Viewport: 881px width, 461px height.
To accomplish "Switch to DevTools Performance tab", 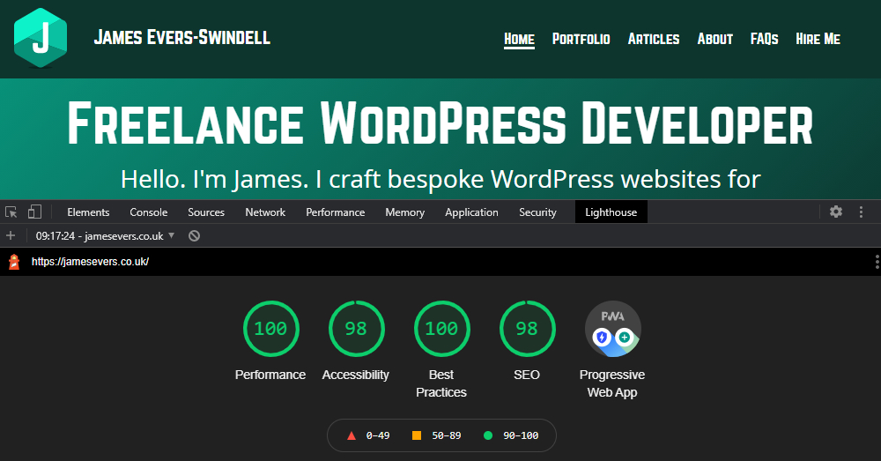I will 336,212.
